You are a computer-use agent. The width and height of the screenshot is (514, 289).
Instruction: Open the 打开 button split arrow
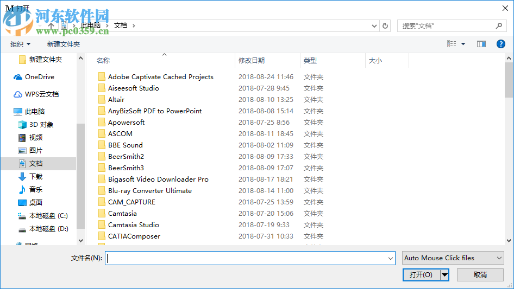(x=444, y=274)
